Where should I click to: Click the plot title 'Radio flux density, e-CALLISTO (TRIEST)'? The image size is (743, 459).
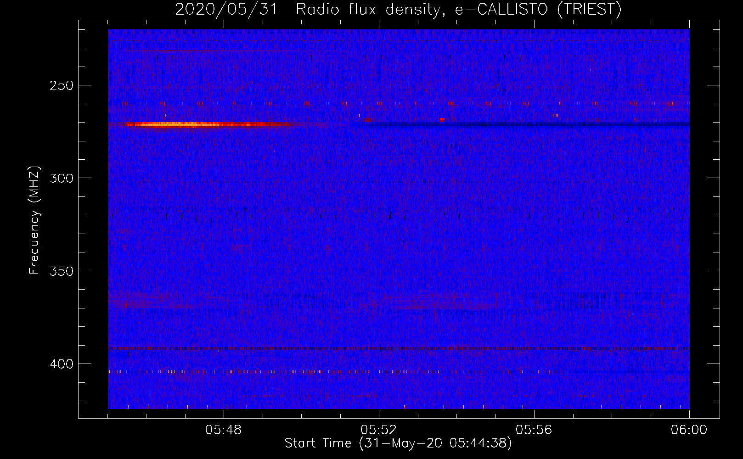458,9
